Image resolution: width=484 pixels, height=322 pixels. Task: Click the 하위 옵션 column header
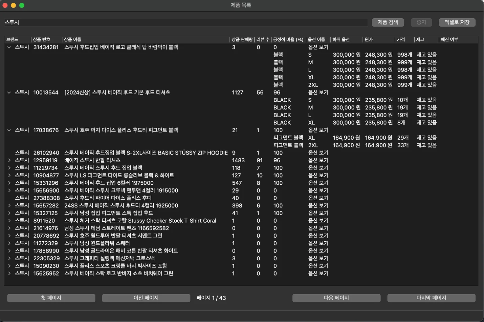pyautogui.click(x=347, y=40)
